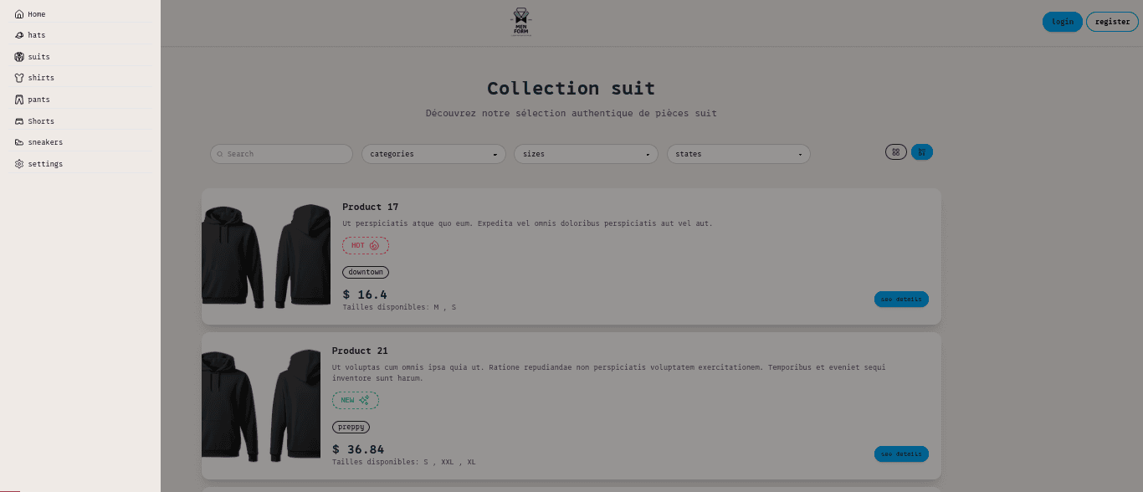Open the hats section
Viewport: 1143px width, 492px height.
(82, 35)
